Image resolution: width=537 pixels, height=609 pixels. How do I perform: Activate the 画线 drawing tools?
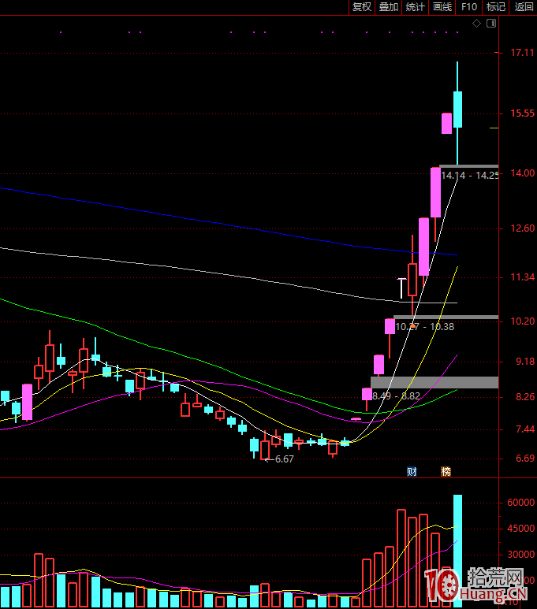[442, 7]
